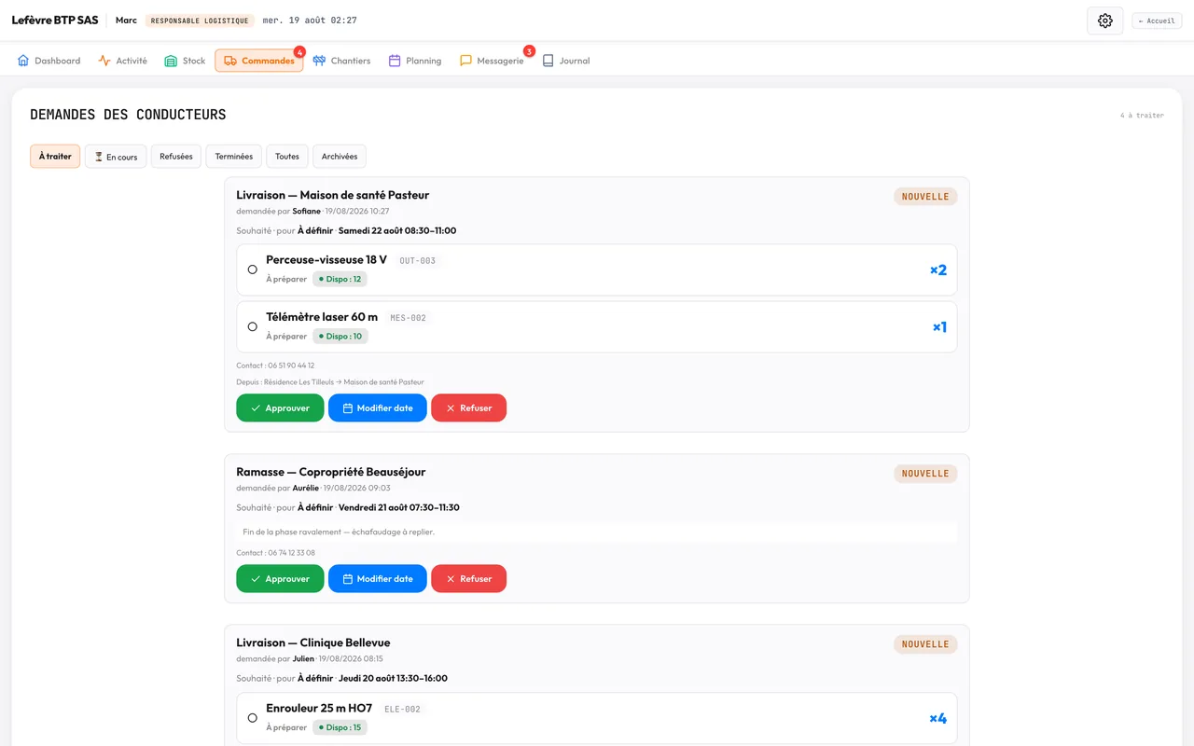The height and width of the screenshot is (746, 1194).
Task: Open the Stock tab
Action: (185, 61)
